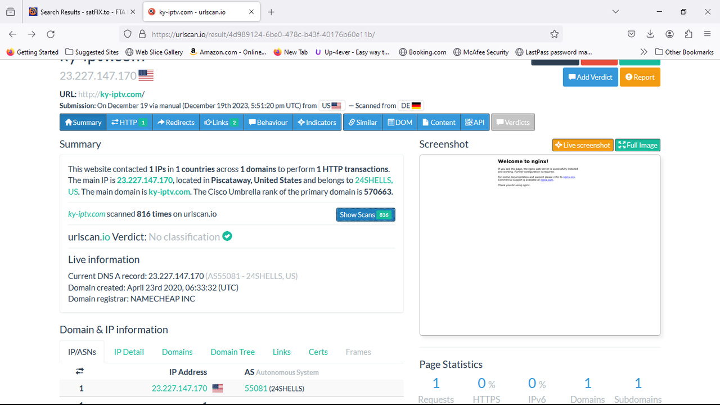The image size is (720, 405).
Task: Open the Indicators tab
Action: point(317,122)
